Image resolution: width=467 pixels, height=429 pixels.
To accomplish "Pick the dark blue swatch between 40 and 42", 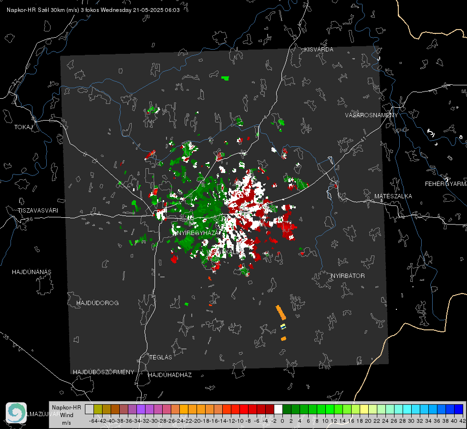I will coord(459,409).
